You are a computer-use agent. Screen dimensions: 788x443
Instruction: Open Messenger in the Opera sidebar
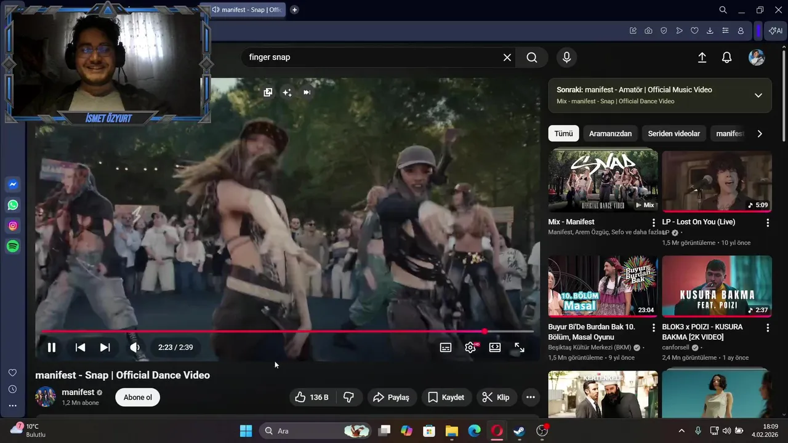point(13,184)
